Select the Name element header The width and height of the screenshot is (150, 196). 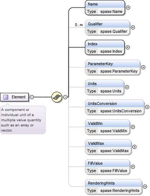point(105,4)
